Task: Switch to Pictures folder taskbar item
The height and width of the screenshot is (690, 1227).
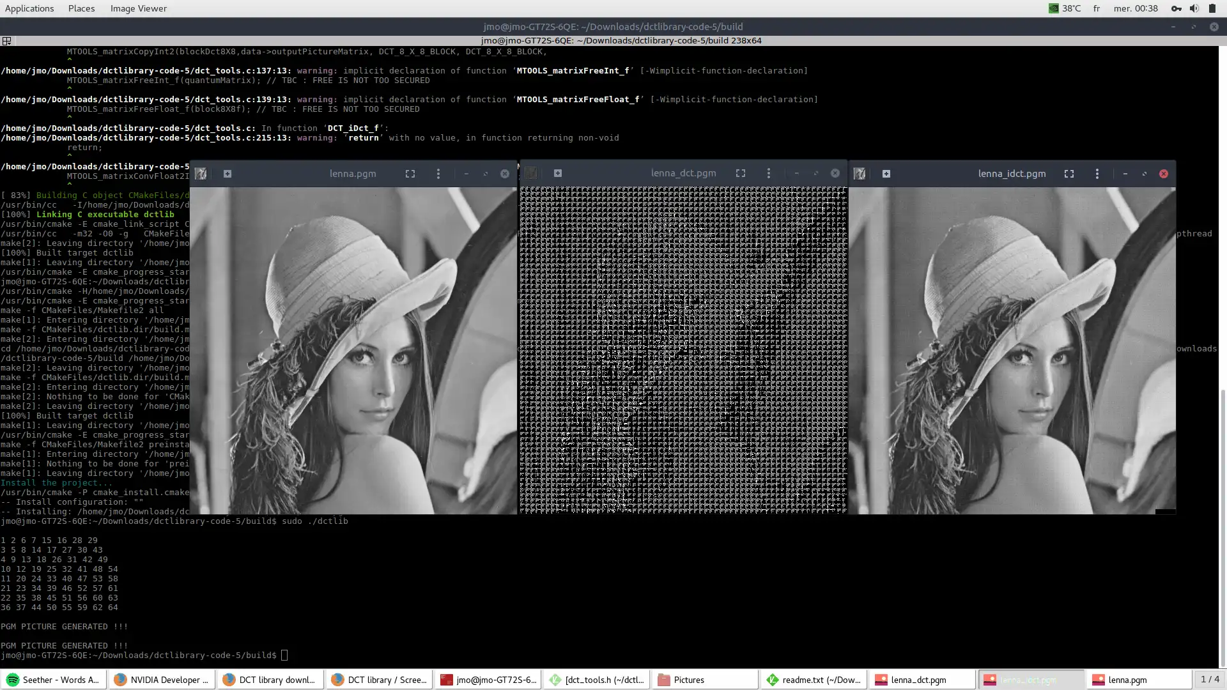Action: [705, 680]
